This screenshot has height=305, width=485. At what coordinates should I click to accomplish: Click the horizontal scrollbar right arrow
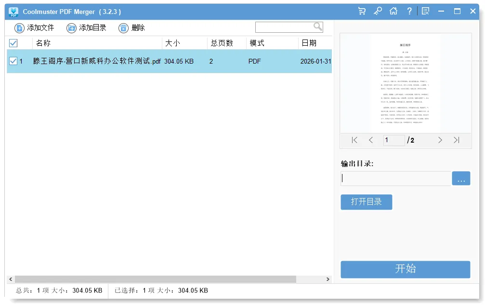click(328, 279)
